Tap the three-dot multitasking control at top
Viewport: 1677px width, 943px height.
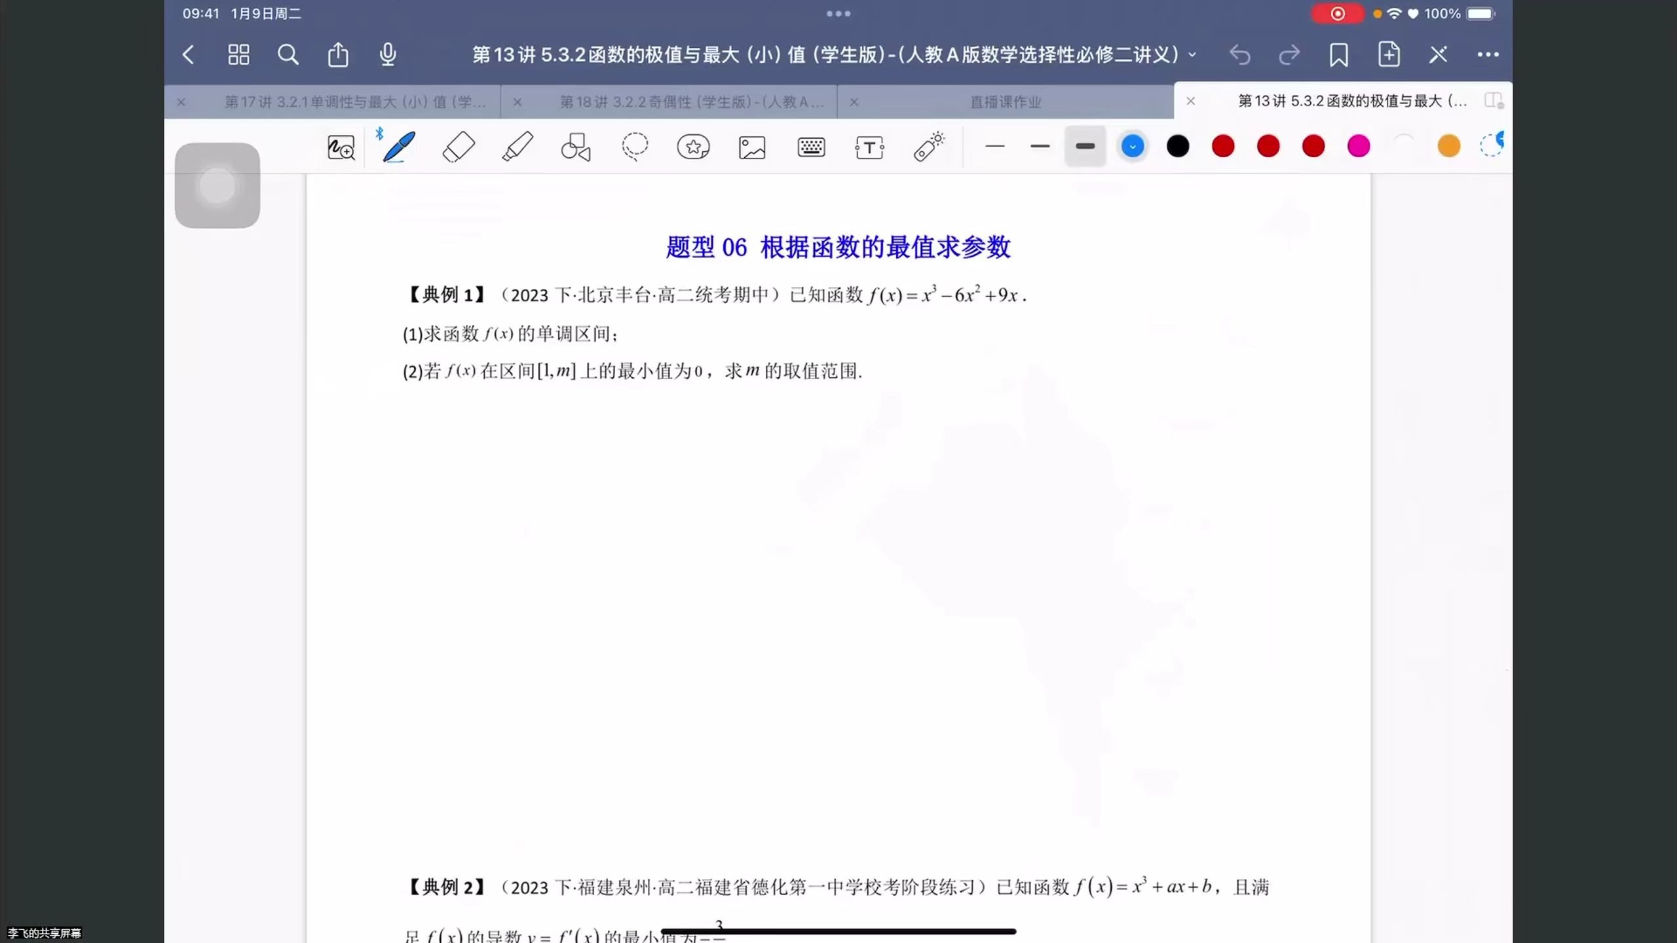838,13
